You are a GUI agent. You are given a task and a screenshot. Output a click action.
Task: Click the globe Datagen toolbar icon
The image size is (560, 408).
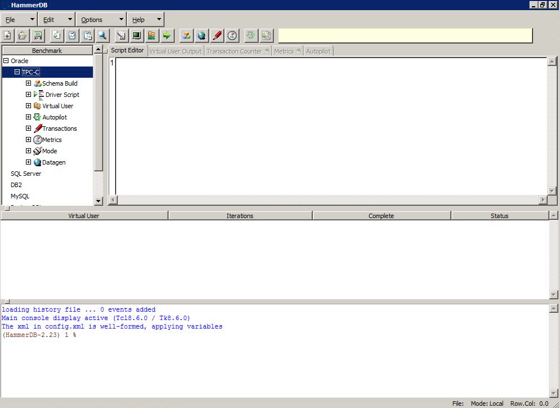(202, 36)
